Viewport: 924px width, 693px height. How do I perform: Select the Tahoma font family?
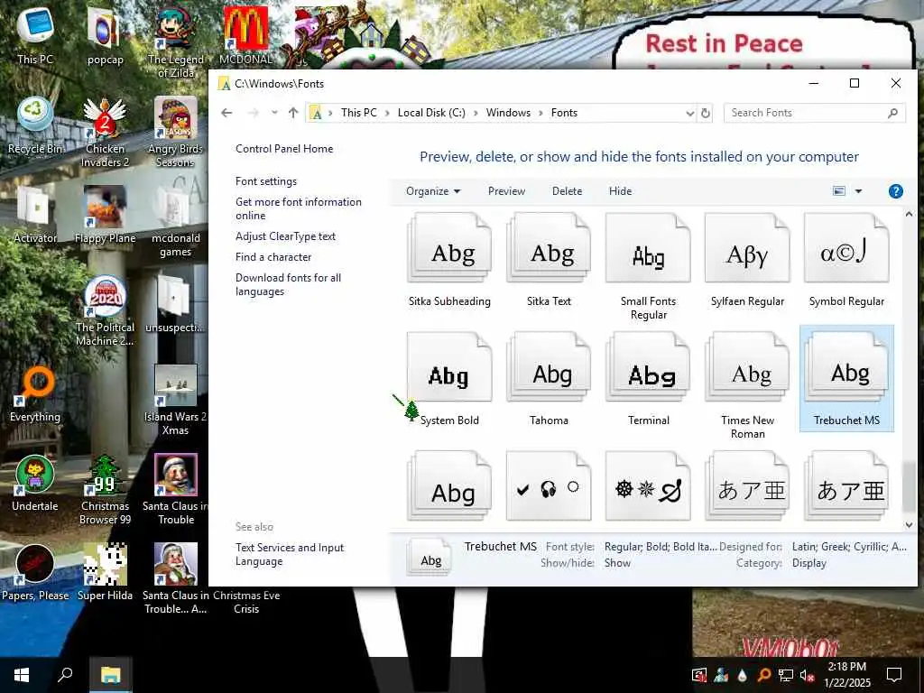pos(549,379)
